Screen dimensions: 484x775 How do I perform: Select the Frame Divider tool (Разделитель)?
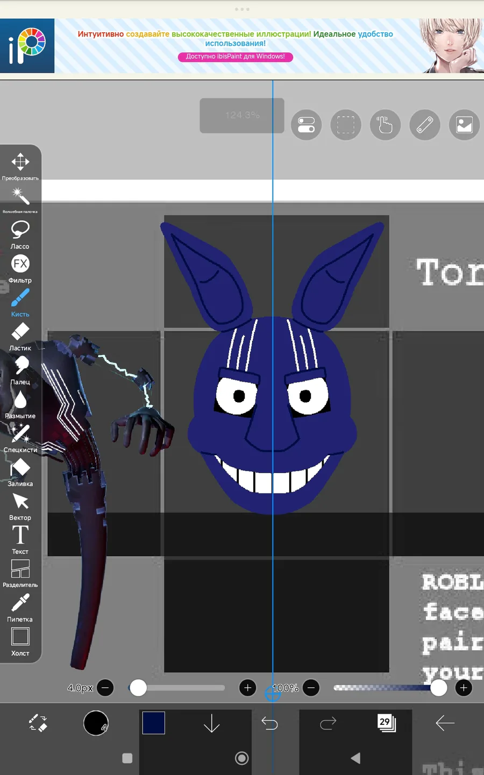(x=20, y=574)
